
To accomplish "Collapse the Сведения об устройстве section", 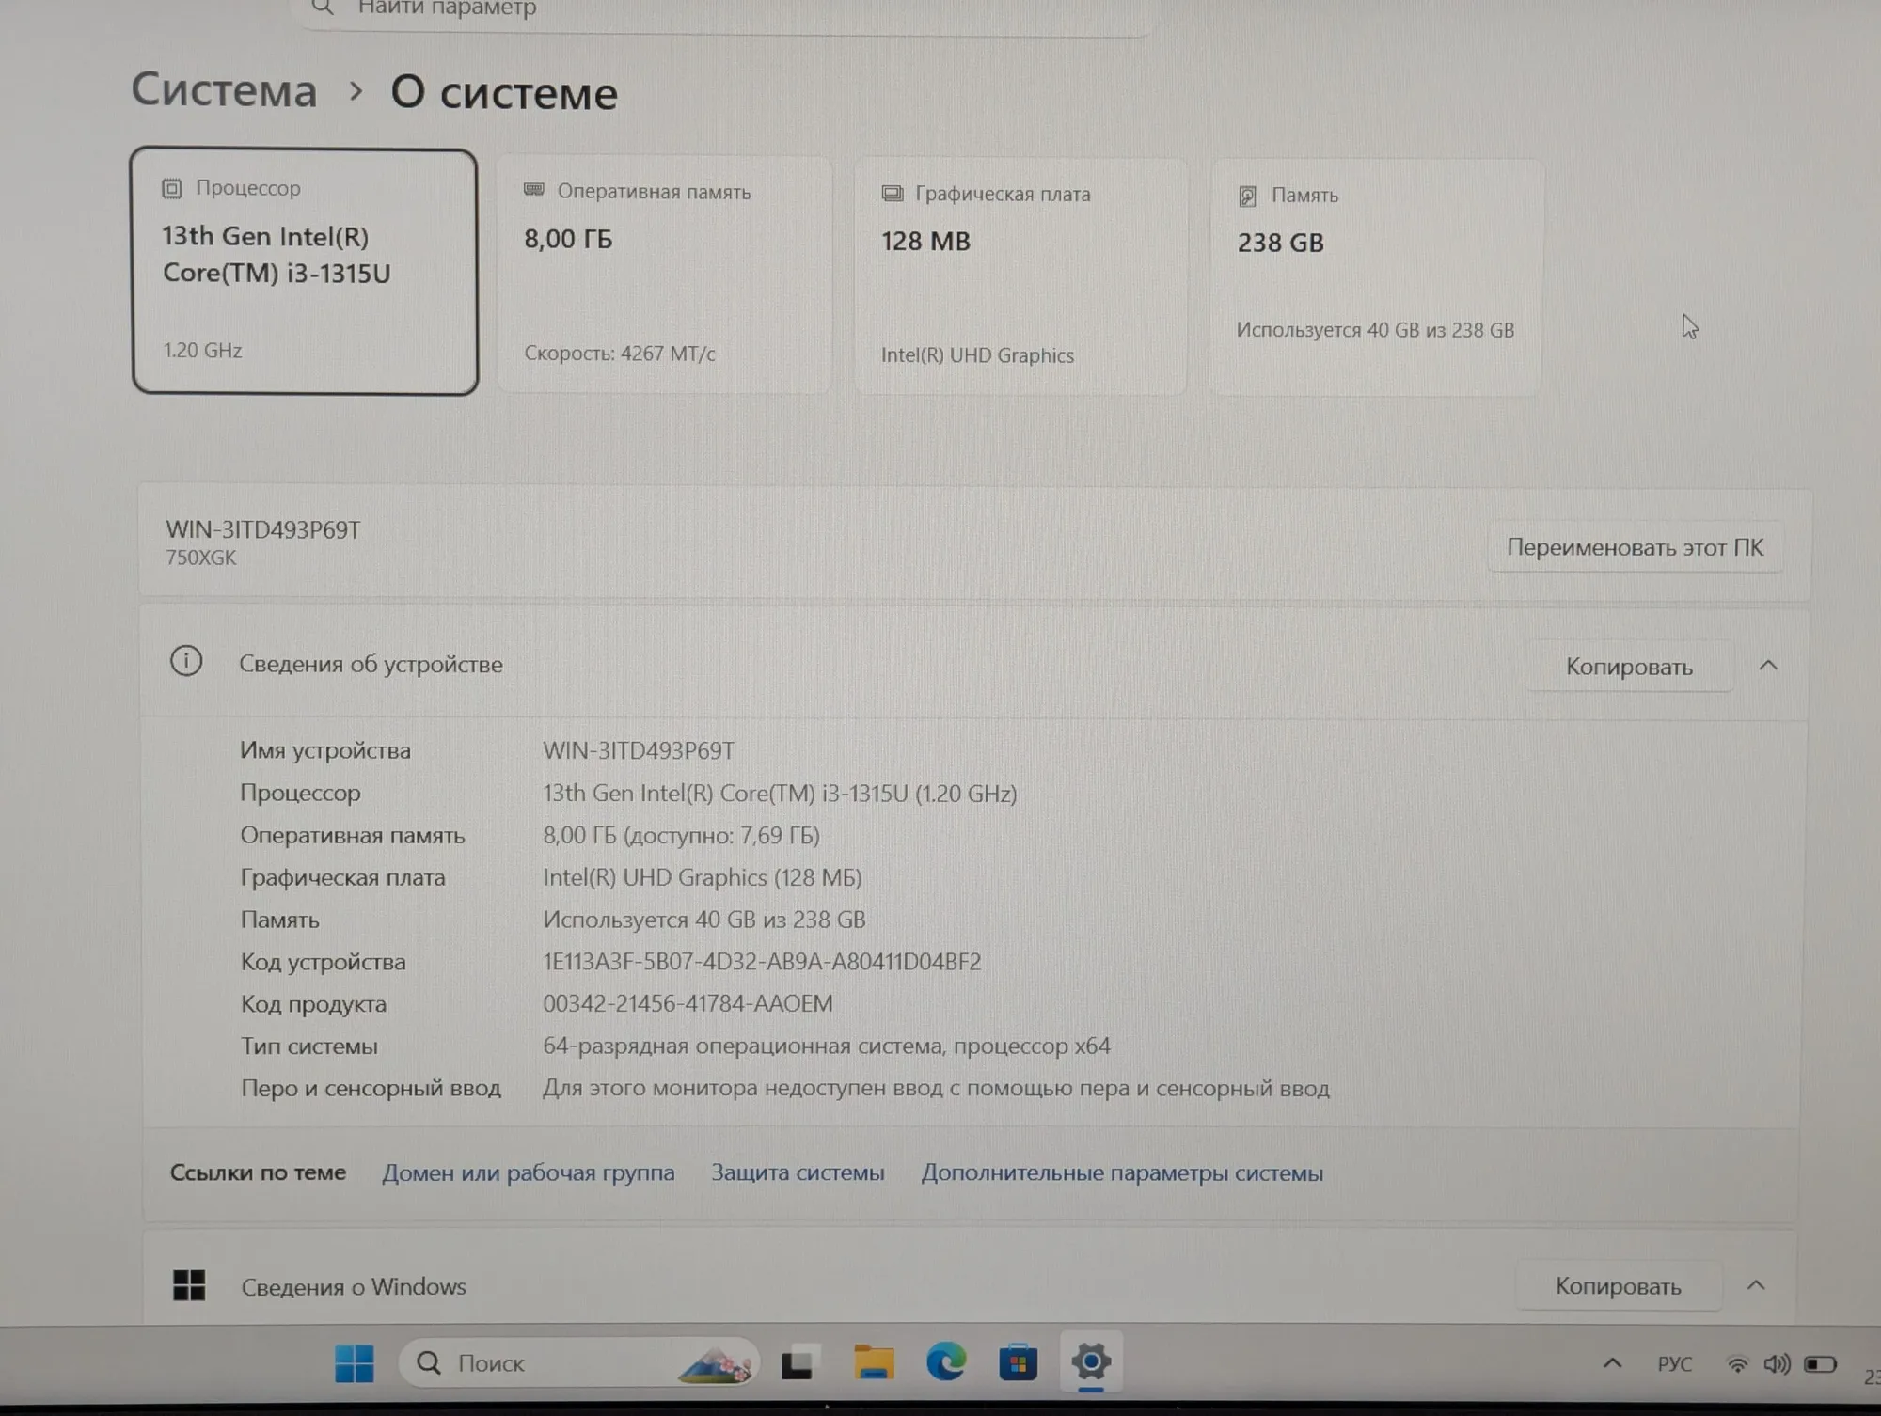I will [x=1768, y=666].
